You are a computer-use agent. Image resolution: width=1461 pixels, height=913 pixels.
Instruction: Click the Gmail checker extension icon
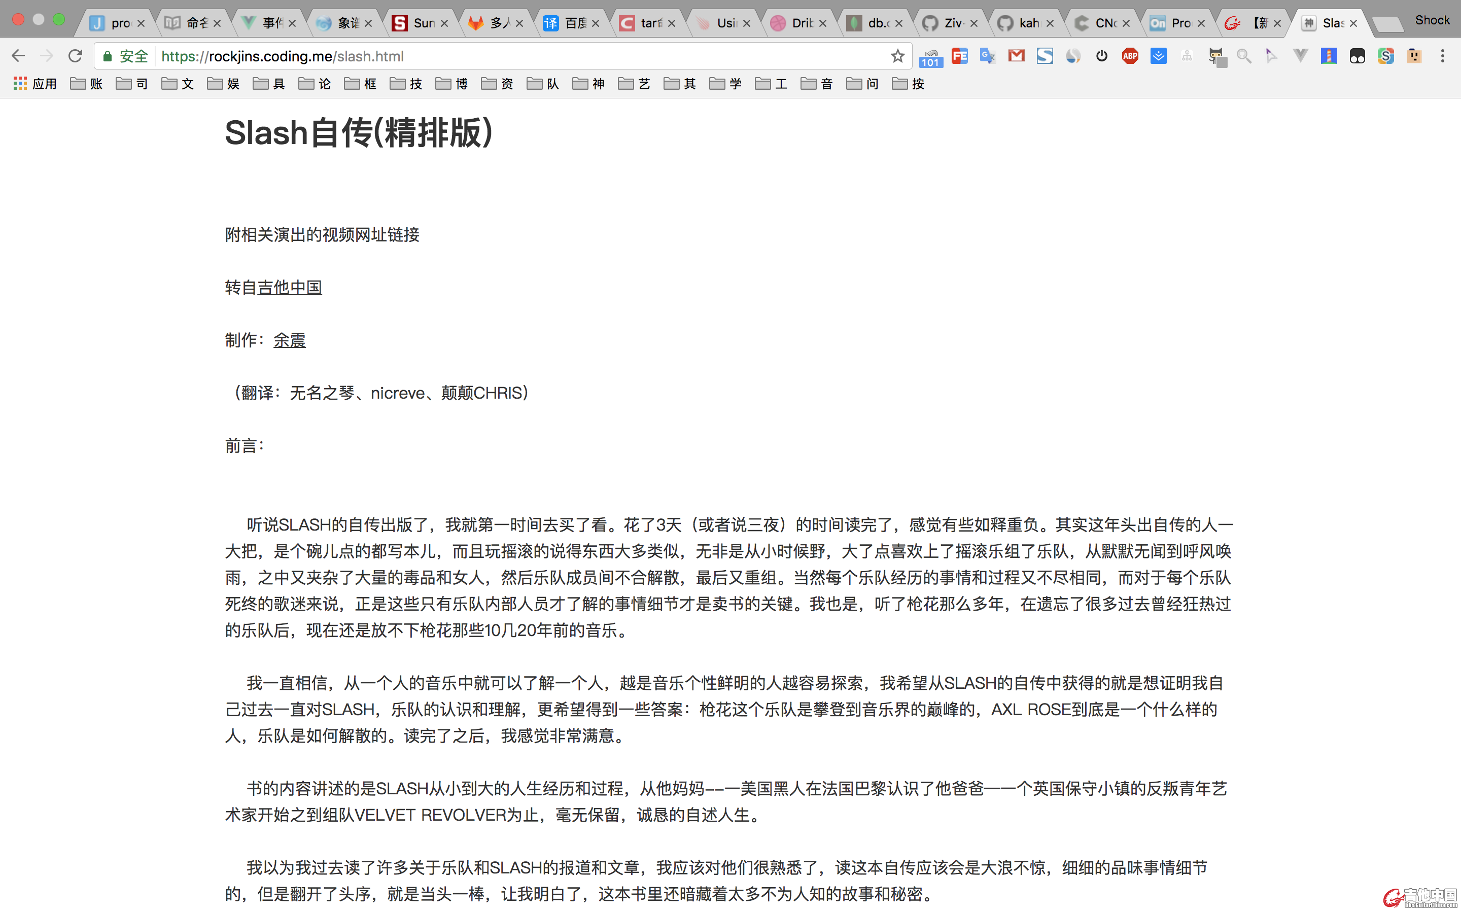coord(1016,56)
